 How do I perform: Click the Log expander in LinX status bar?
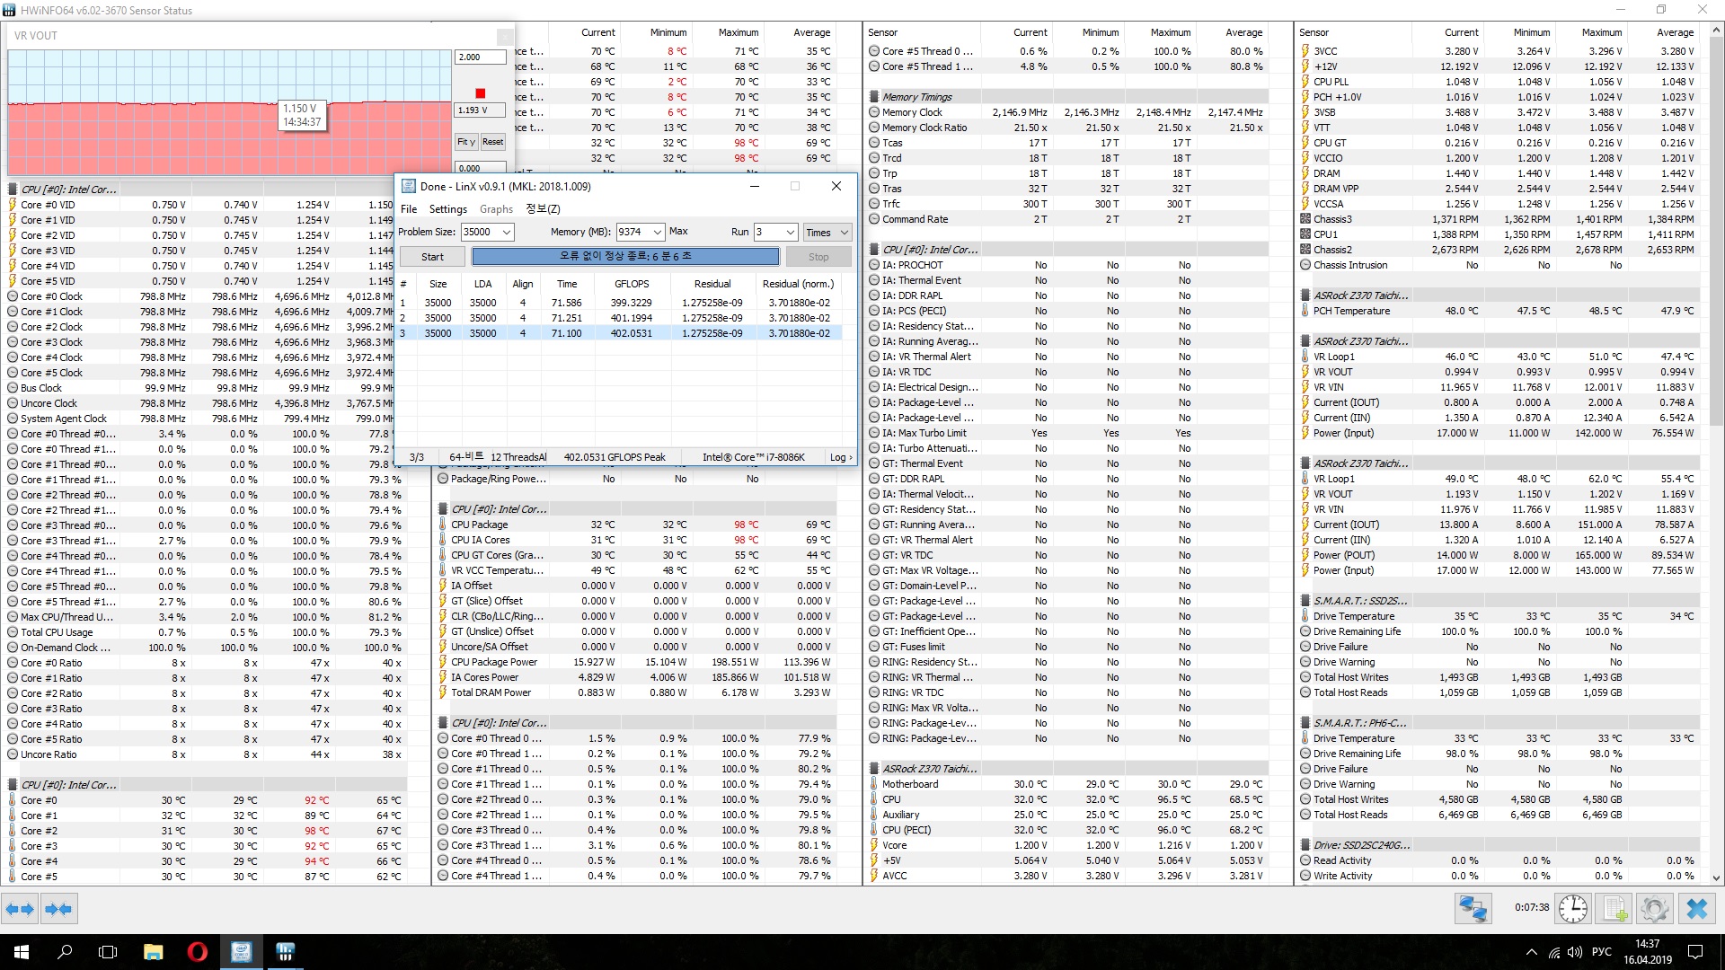click(841, 457)
